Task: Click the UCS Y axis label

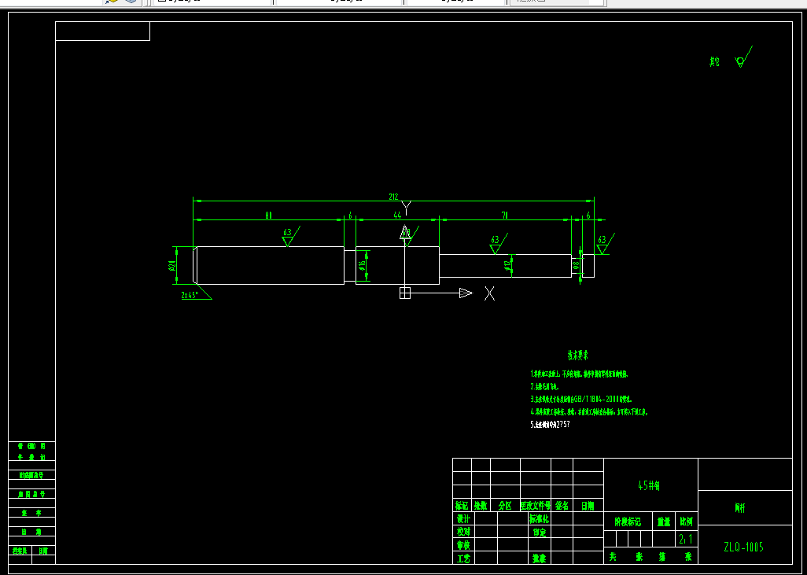Action: click(x=406, y=208)
